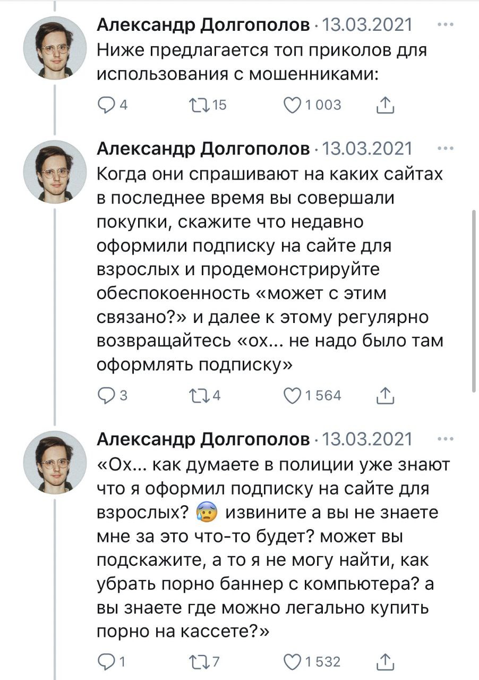This screenshot has width=479, height=680.
Task: Open Александр Долгополов profile from first tweet name
Action: pyautogui.click(x=203, y=25)
